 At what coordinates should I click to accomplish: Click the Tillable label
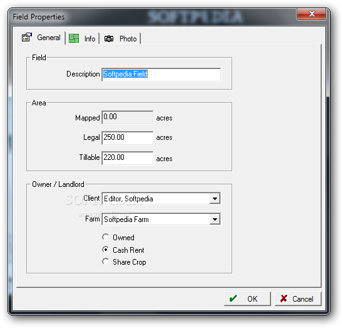[x=90, y=157]
